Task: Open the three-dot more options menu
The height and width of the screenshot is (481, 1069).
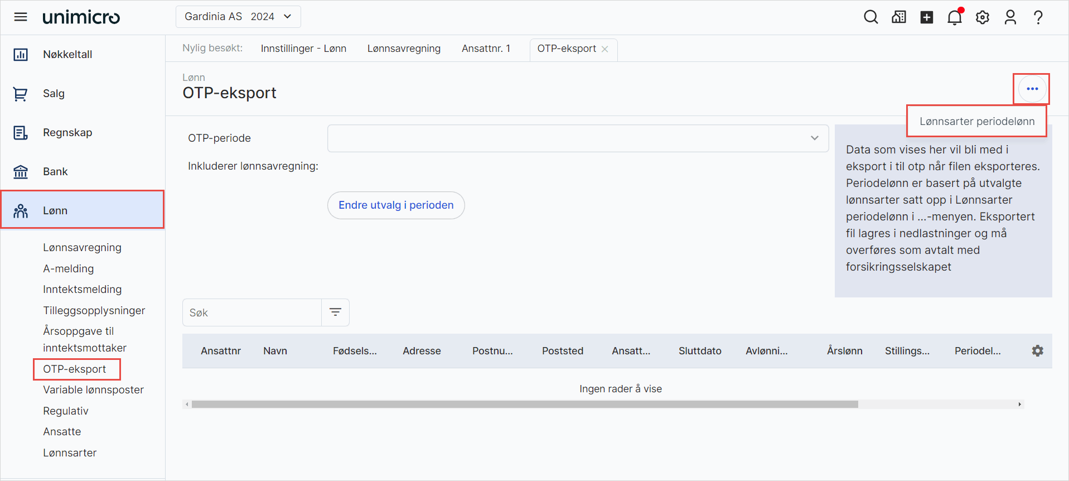Action: (1032, 89)
